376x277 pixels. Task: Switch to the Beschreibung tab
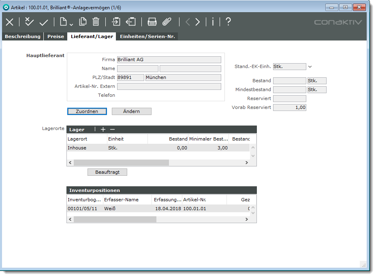(x=22, y=36)
